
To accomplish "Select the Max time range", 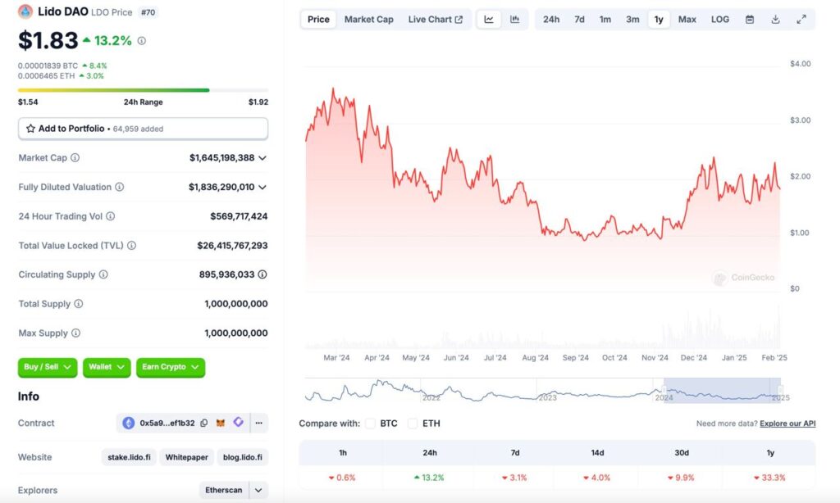I will tap(687, 20).
